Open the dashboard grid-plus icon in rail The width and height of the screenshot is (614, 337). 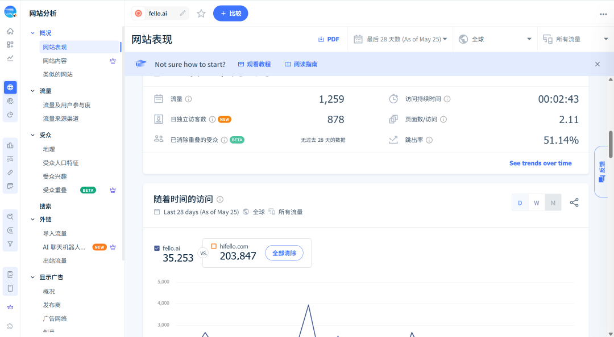[10, 45]
